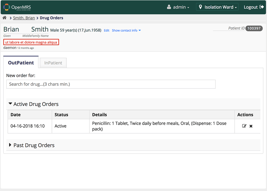The width and height of the screenshot is (267, 191).
Task: Toggle the OutPatient tab open
Action: tap(21, 63)
